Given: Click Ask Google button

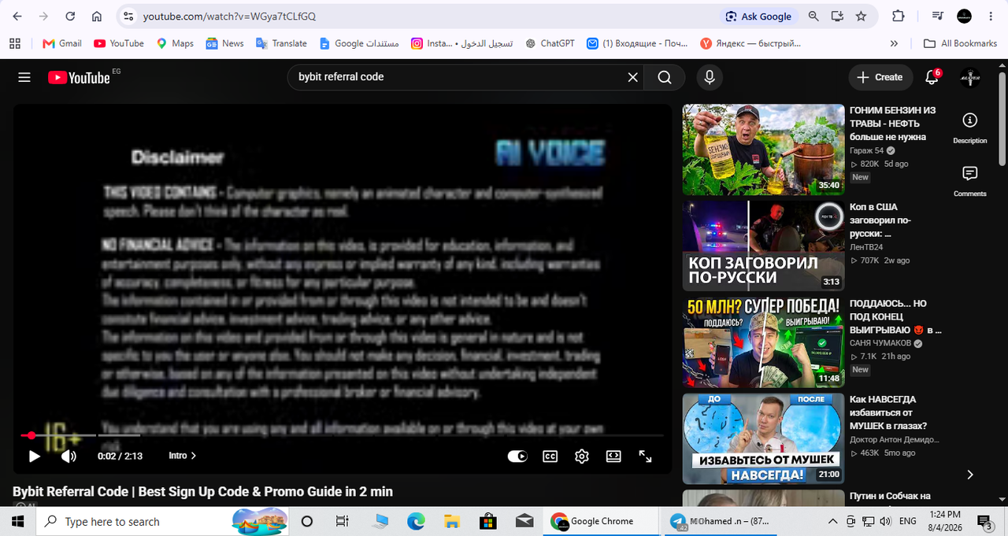Looking at the screenshot, I should [x=758, y=16].
